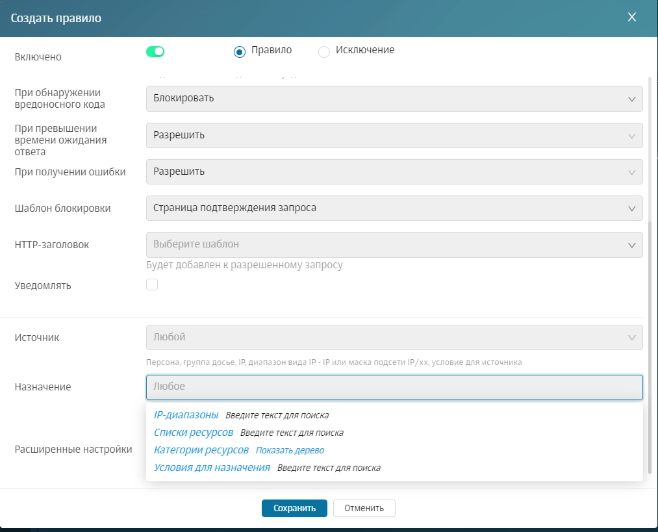
Task: Select the Правило radio button
Action: pos(240,52)
